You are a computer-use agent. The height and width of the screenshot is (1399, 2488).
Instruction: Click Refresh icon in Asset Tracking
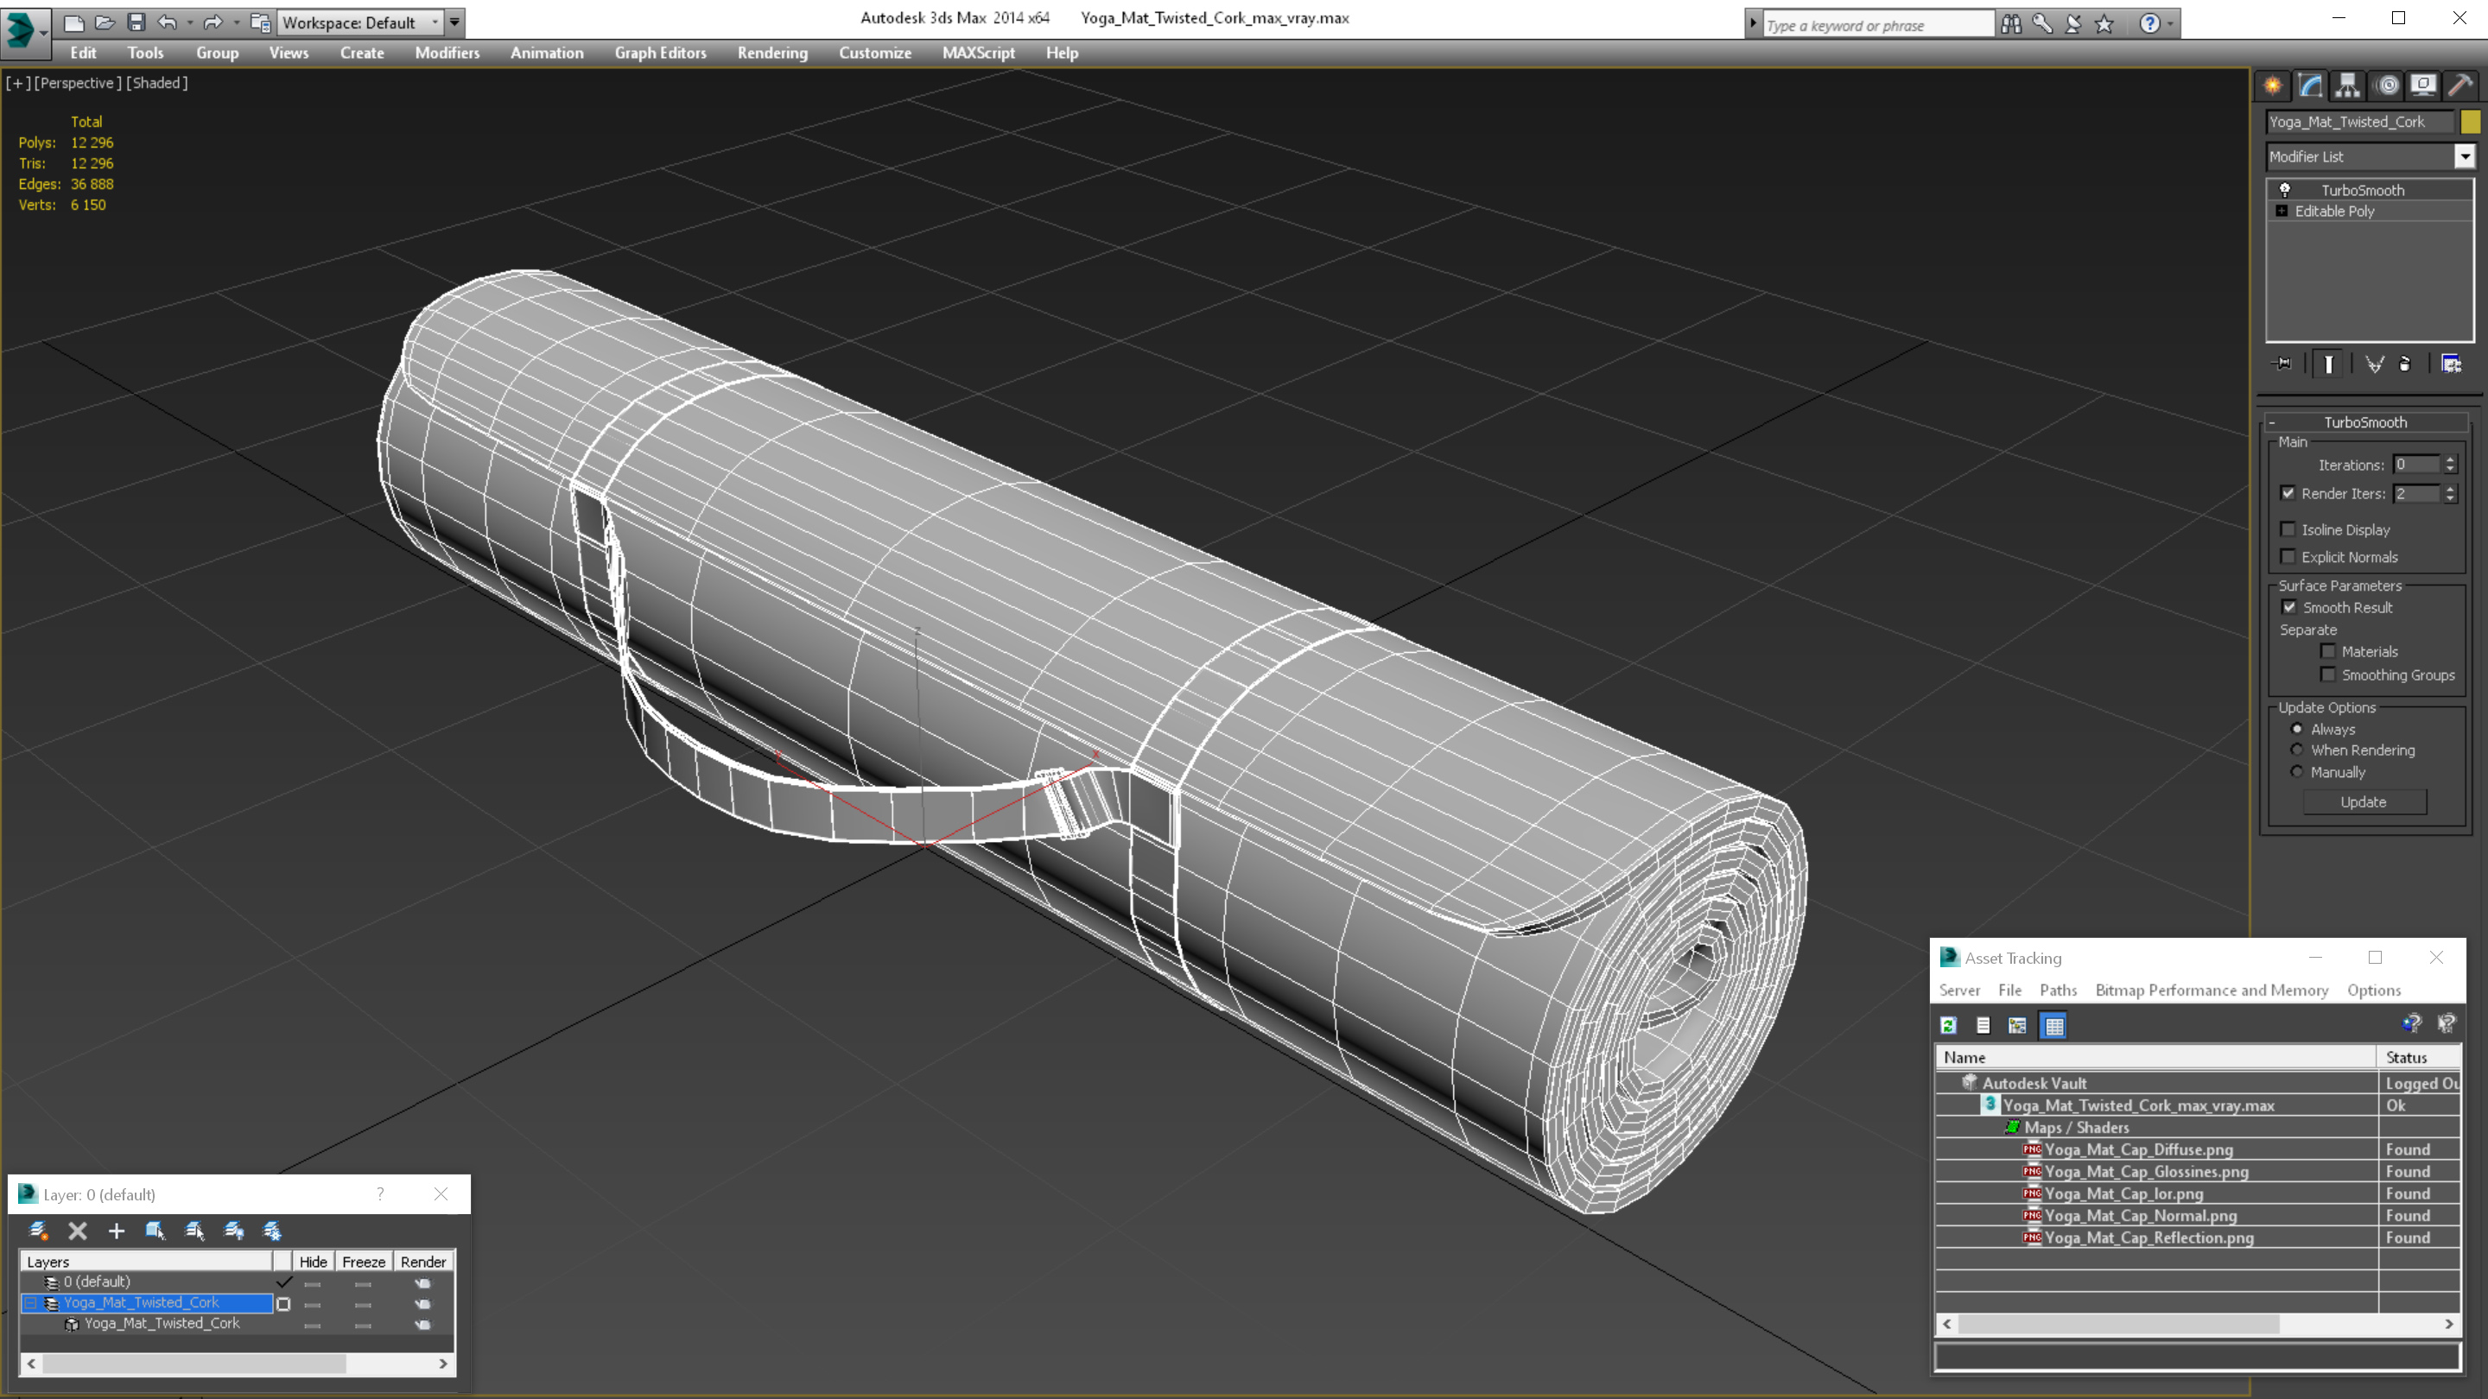[x=1948, y=1025]
